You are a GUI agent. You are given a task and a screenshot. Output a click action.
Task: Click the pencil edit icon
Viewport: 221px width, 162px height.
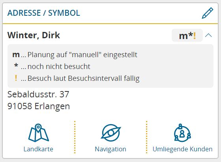point(208,13)
